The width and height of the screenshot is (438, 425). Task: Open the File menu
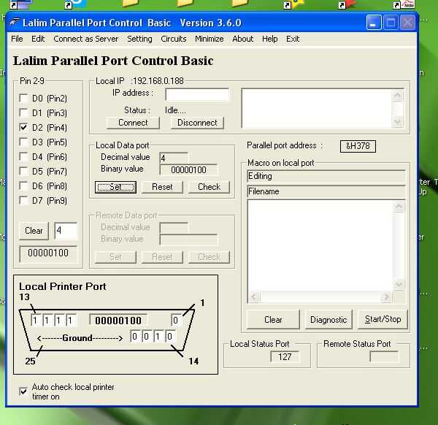click(17, 39)
